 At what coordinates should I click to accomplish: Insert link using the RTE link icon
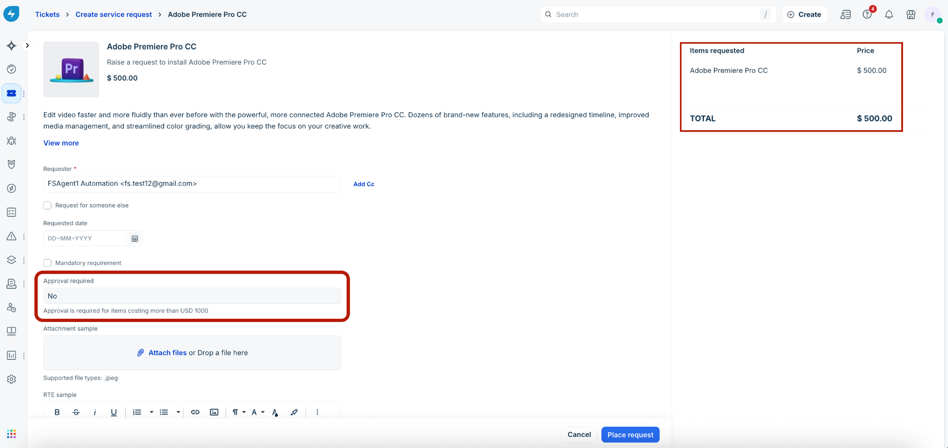tap(195, 412)
